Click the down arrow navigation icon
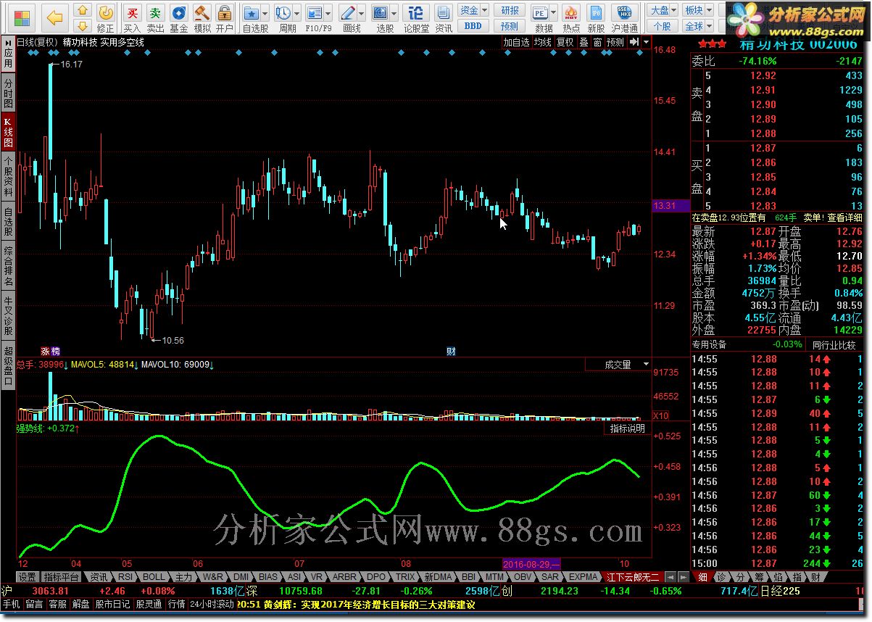Image resolution: width=872 pixels, height=622 pixels. 83,25
